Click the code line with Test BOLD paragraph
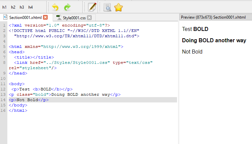 tap(42, 89)
